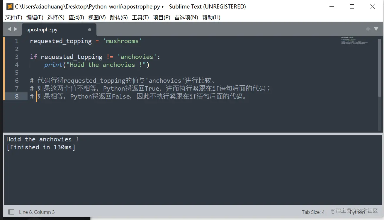Screen dimensions: 384x220
Task: Click the requested_topping variable on line 1
Action: point(61,41)
